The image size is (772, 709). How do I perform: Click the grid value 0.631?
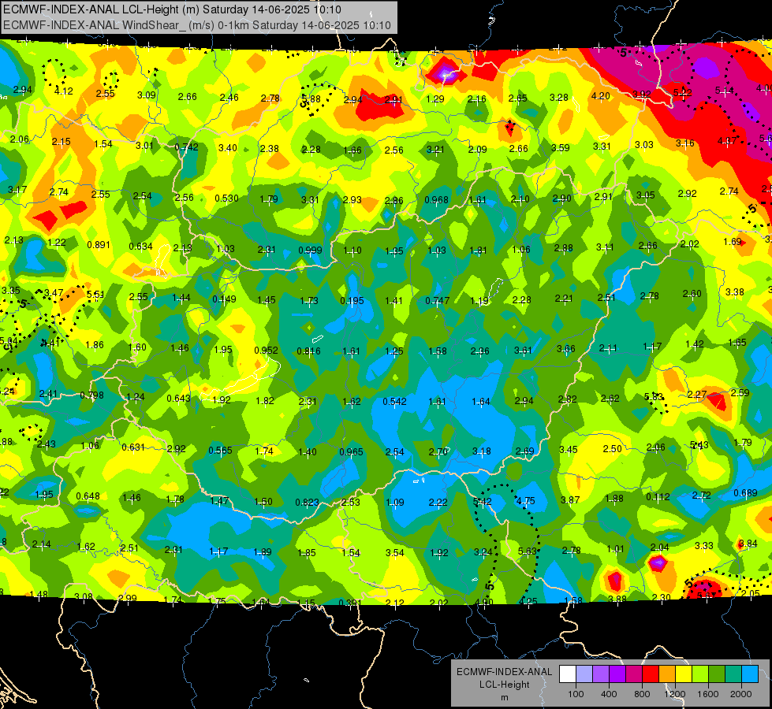tap(133, 447)
